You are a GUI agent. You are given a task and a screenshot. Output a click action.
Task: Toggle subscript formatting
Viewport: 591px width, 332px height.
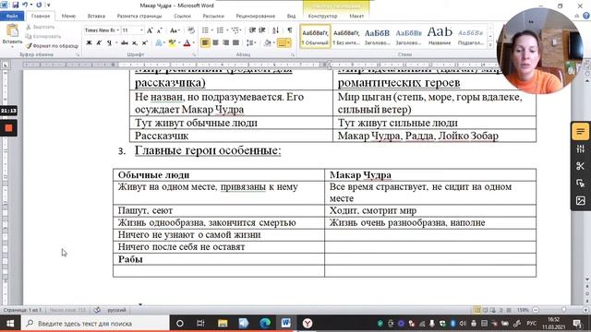[135, 43]
